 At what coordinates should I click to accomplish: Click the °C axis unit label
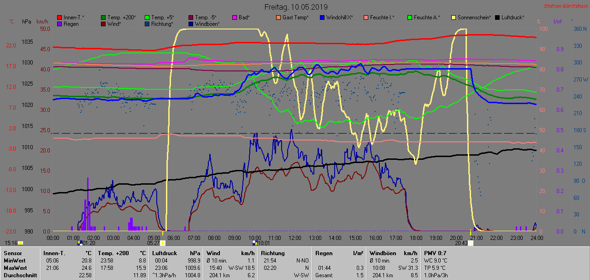pyautogui.click(x=12, y=22)
